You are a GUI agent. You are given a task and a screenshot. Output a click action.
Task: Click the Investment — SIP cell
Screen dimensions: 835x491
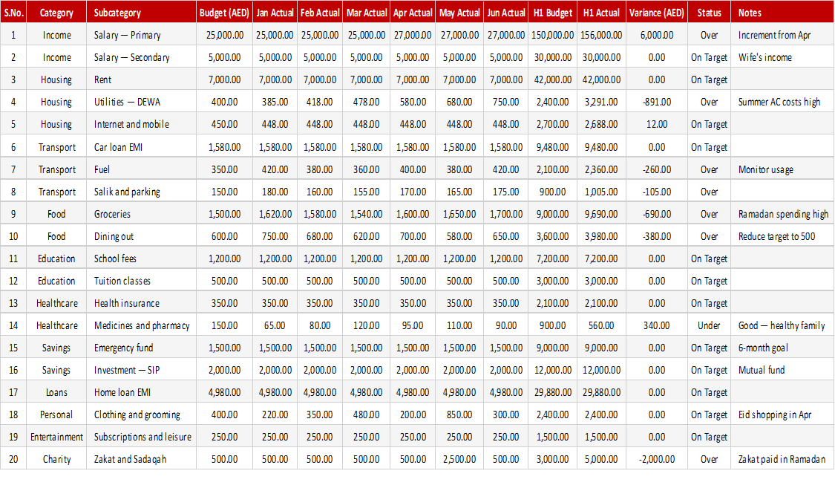[141, 371]
